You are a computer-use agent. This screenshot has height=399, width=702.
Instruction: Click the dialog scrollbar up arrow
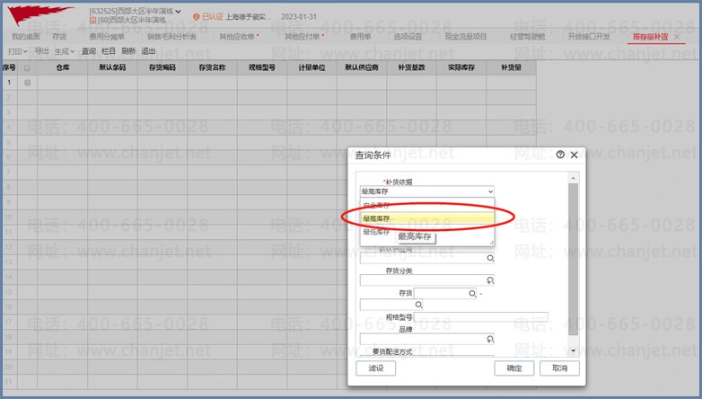point(573,178)
